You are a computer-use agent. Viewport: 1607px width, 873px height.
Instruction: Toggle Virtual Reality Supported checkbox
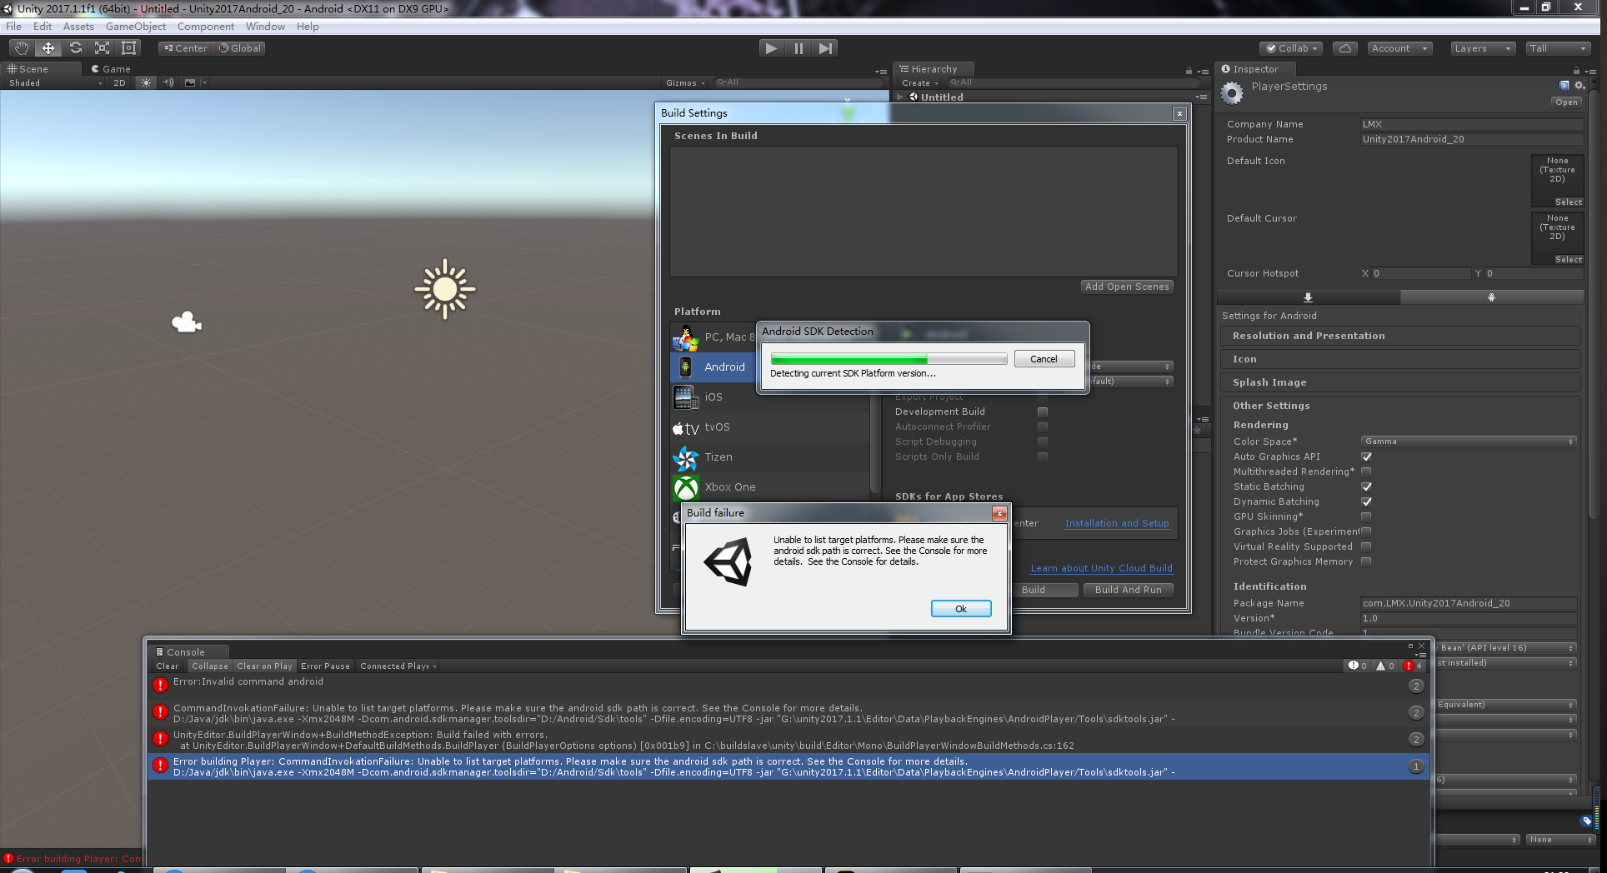tap(1366, 546)
